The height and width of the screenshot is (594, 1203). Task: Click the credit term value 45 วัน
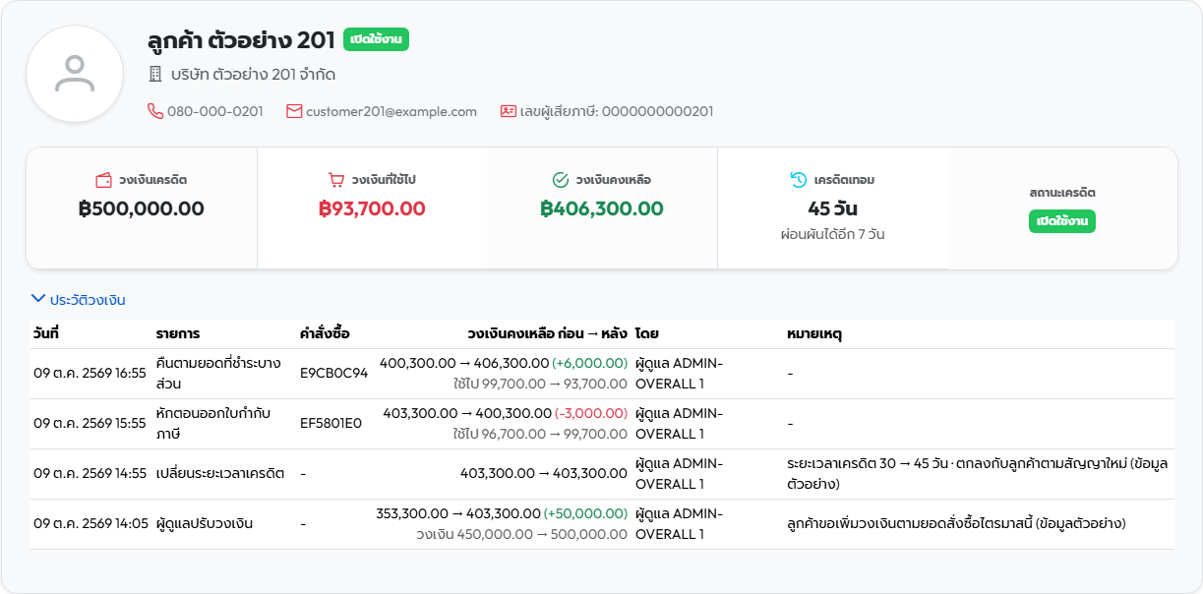(x=832, y=208)
